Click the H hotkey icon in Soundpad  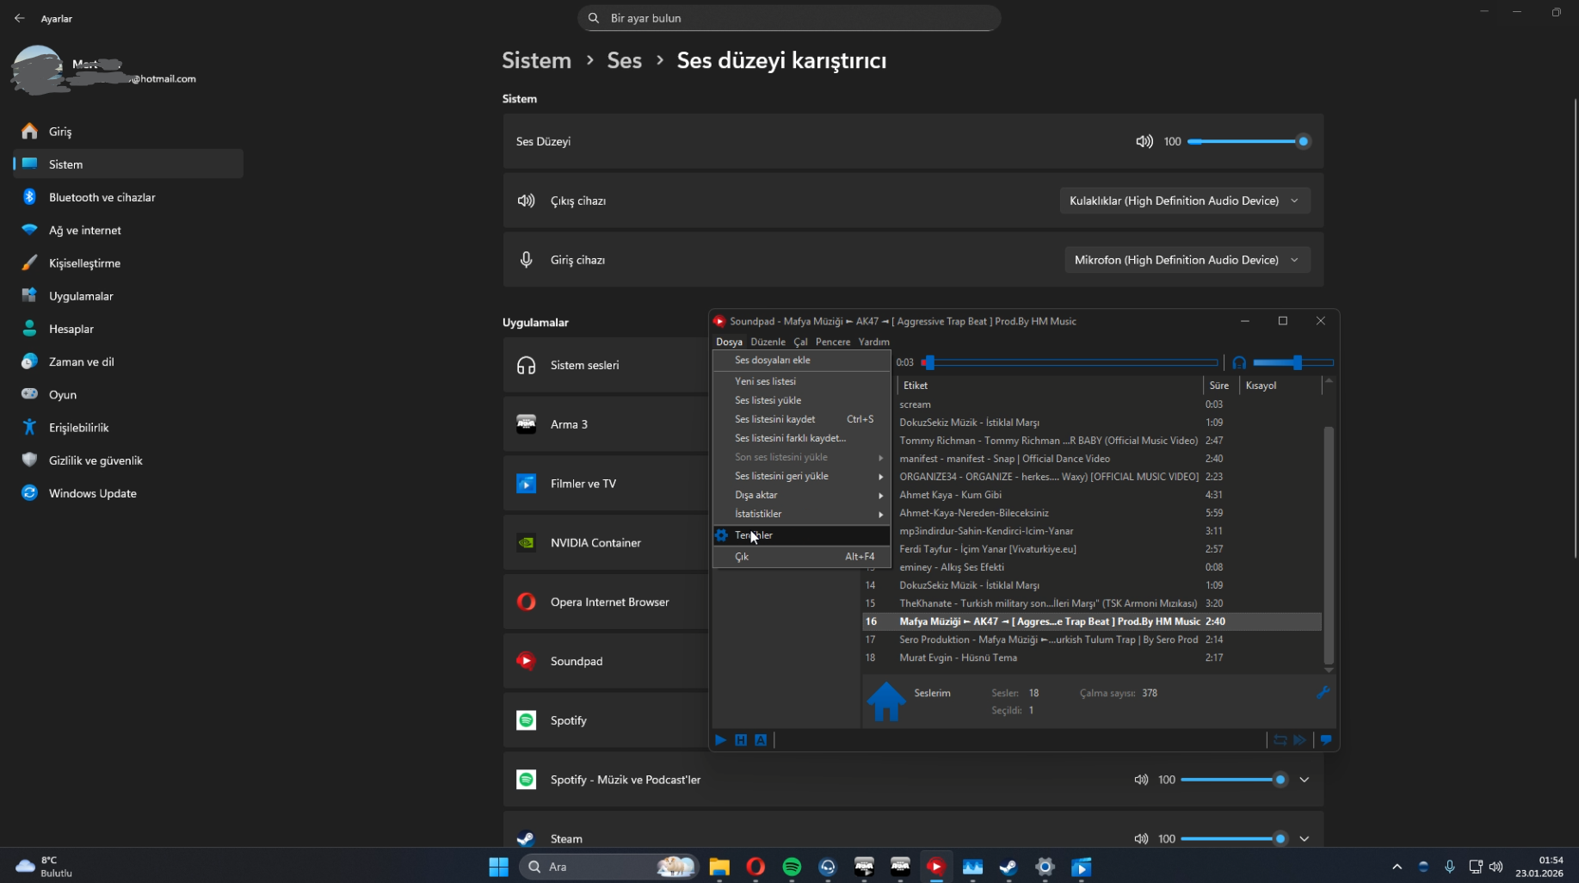coord(741,740)
